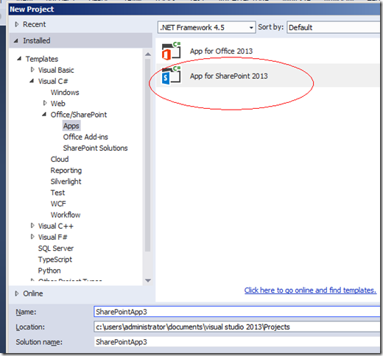
Task: Expand the Web templates node
Action: coord(45,103)
